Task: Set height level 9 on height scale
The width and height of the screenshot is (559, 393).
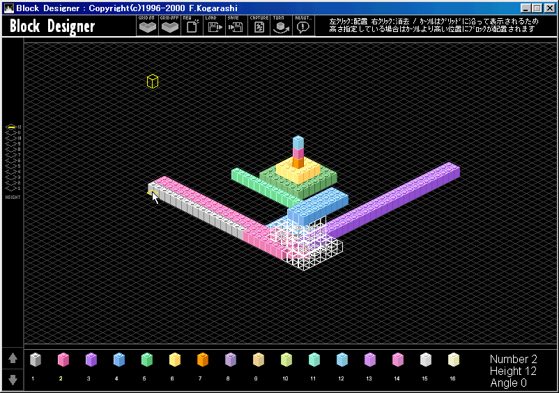Action: coord(13,143)
